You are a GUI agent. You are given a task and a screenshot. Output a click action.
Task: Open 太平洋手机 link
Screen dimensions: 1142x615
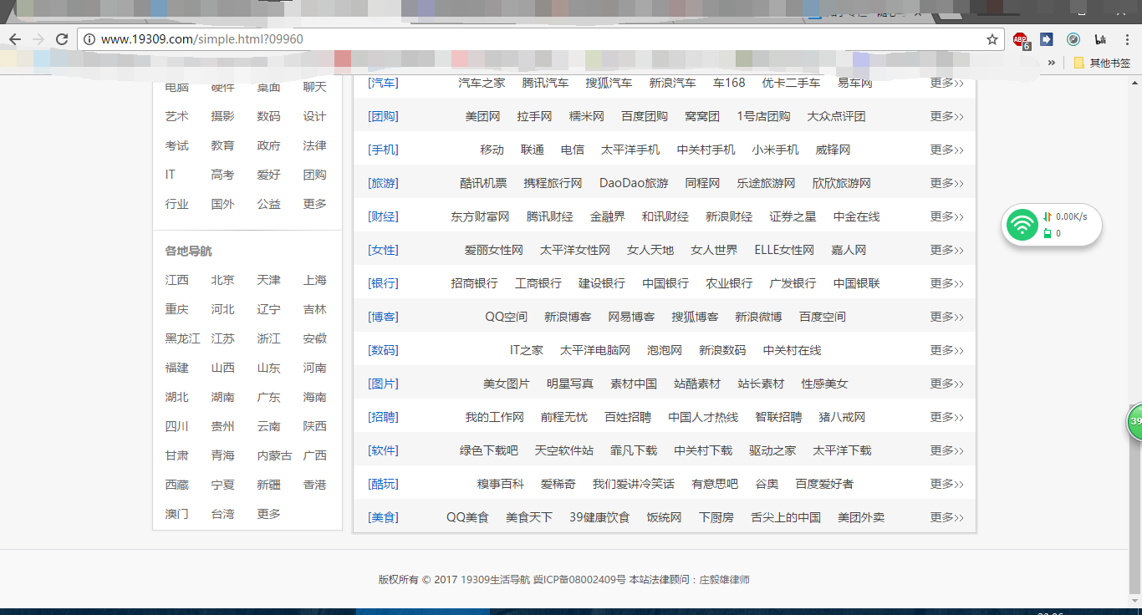(630, 150)
